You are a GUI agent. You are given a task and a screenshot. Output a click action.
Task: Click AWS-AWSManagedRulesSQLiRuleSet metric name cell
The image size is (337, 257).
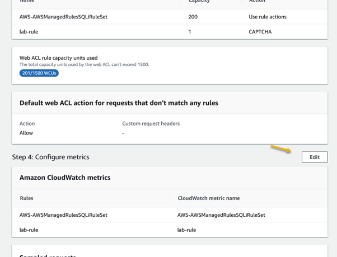(221, 215)
